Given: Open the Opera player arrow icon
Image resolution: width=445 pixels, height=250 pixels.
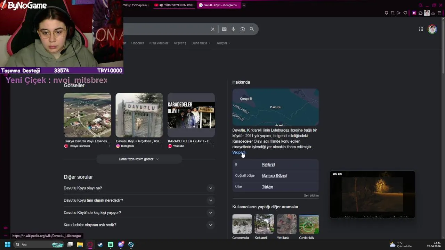Looking at the screenshot, I should pos(399,13).
